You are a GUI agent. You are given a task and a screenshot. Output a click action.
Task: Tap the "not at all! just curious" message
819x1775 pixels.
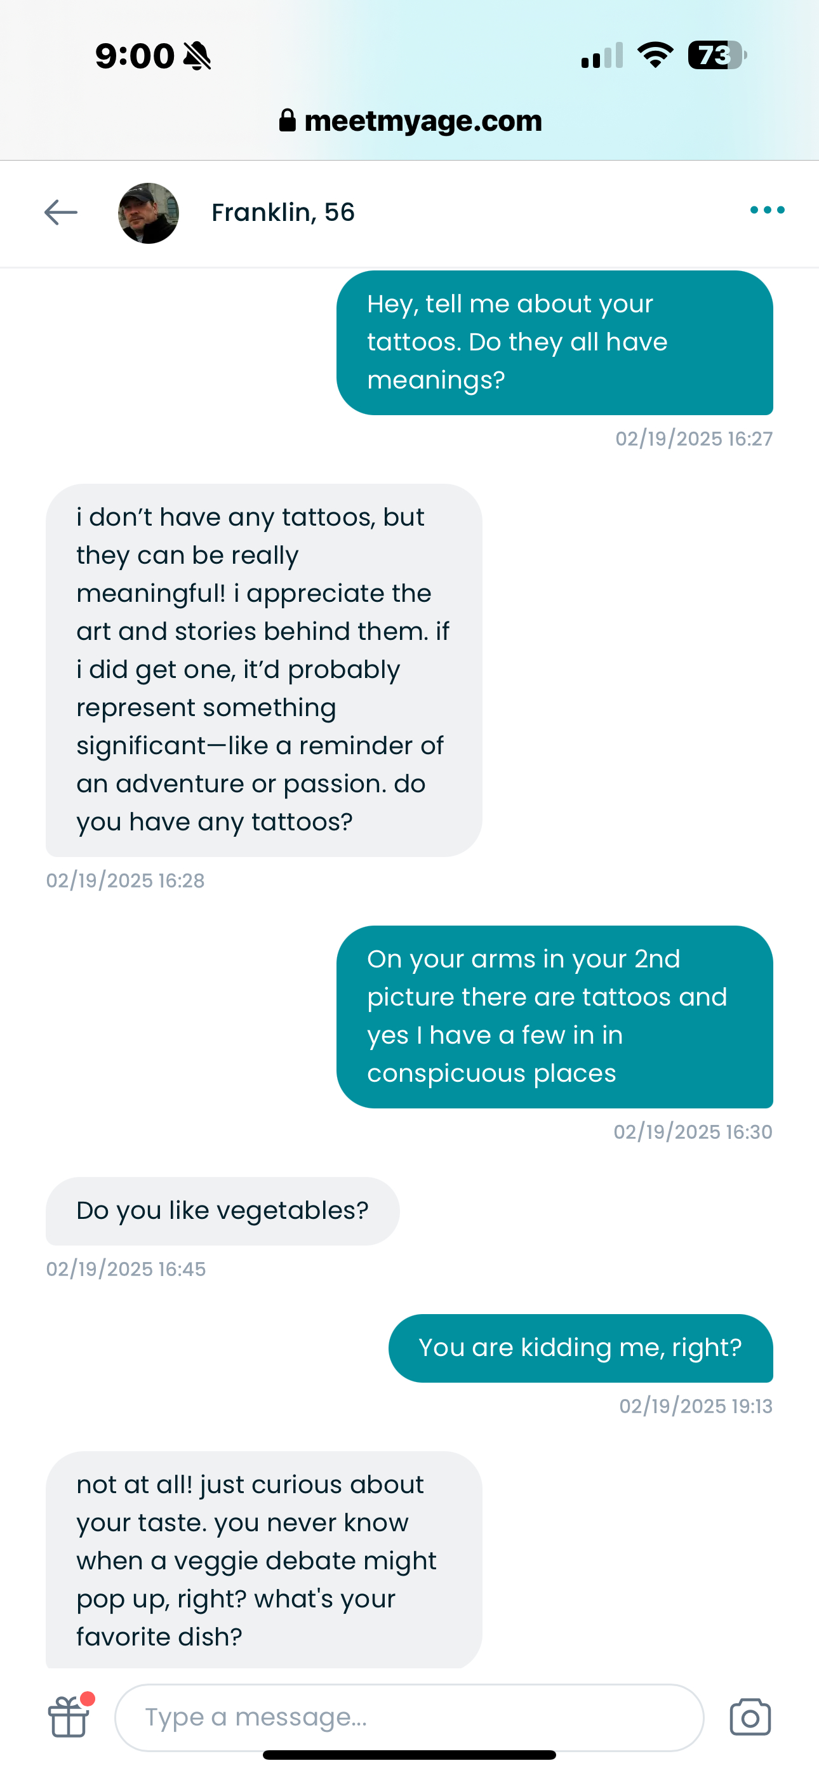click(x=263, y=1560)
